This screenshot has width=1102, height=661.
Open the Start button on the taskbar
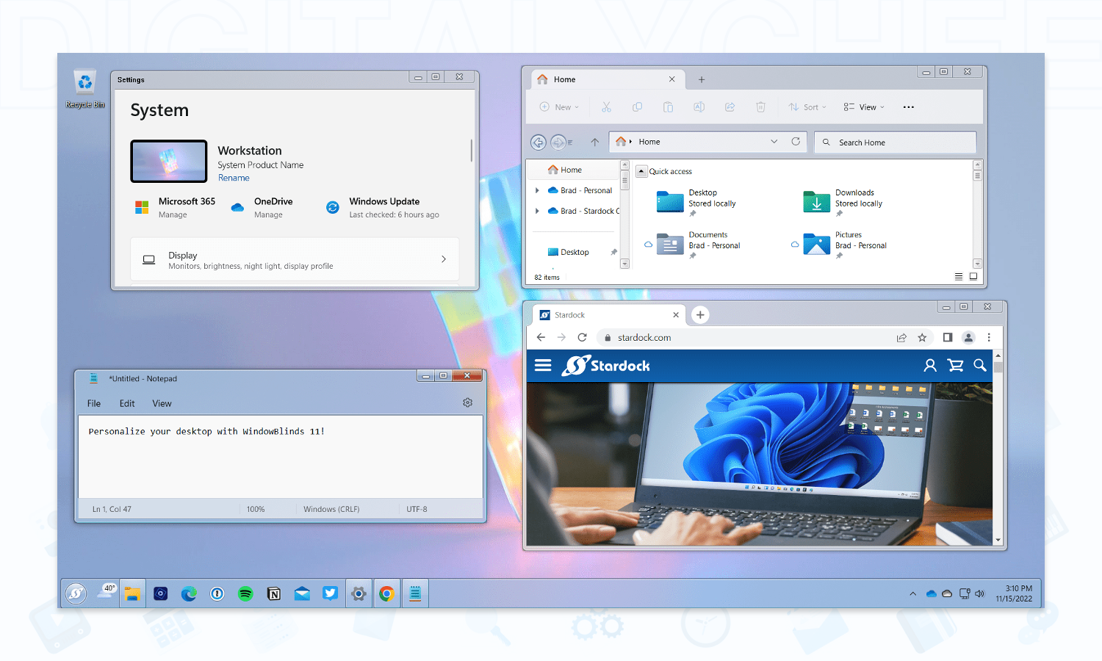(x=76, y=593)
